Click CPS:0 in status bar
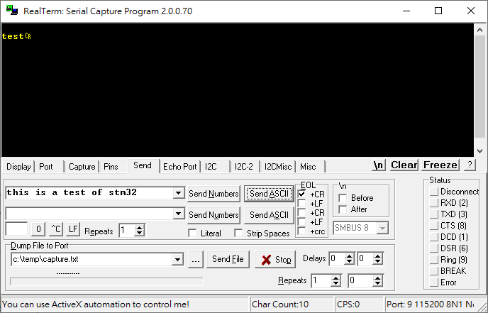The image size is (488, 313). pyautogui.click(x=348, y=304)
